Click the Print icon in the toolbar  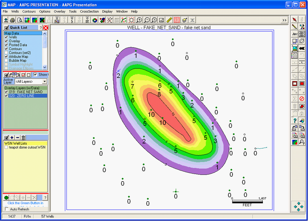coord(12,20)
